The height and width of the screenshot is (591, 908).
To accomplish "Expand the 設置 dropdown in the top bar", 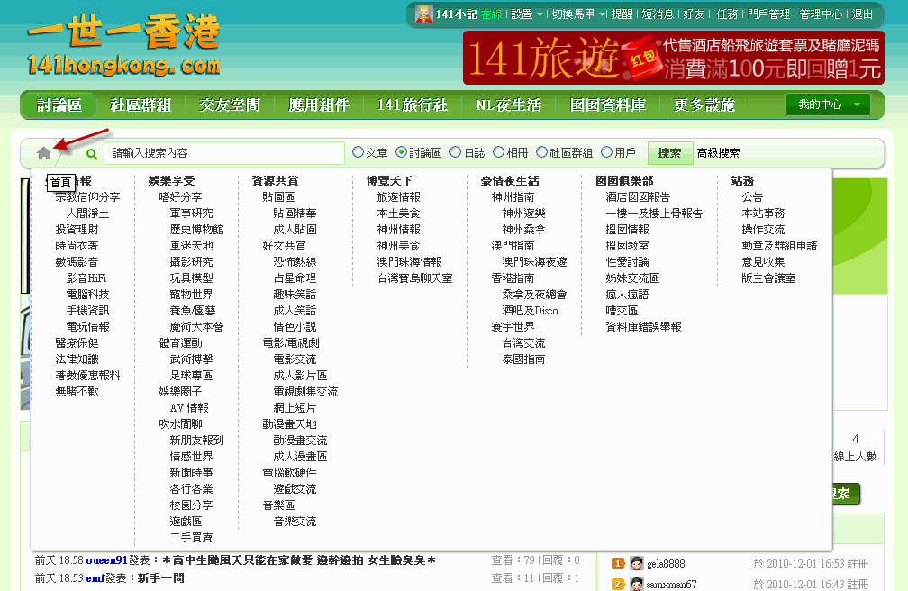I will (527, 14).
